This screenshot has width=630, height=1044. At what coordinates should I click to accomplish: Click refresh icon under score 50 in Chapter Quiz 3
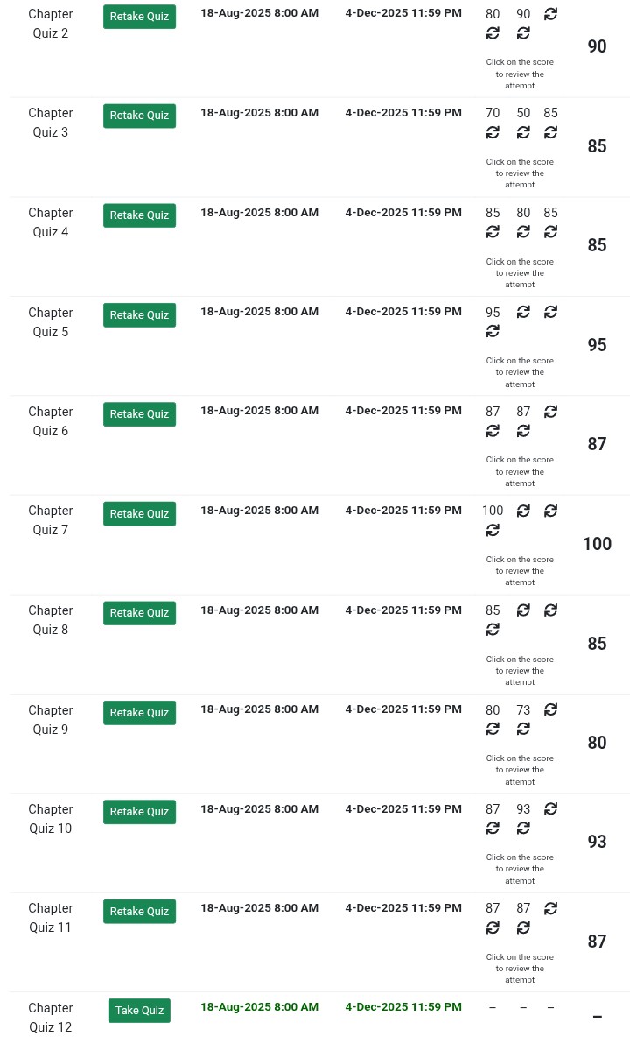click(x=523, y=133)
